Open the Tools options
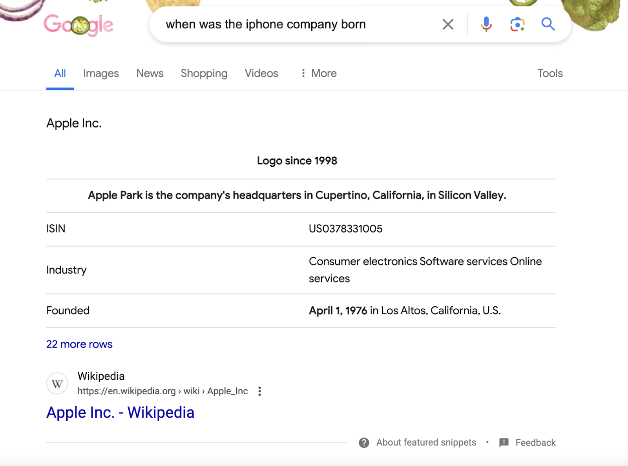The image size is (628, 466). tap(550, 73)
